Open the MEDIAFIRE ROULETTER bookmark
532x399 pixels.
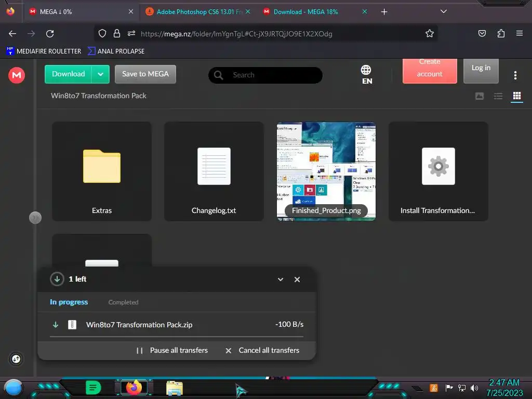point(44,51)
